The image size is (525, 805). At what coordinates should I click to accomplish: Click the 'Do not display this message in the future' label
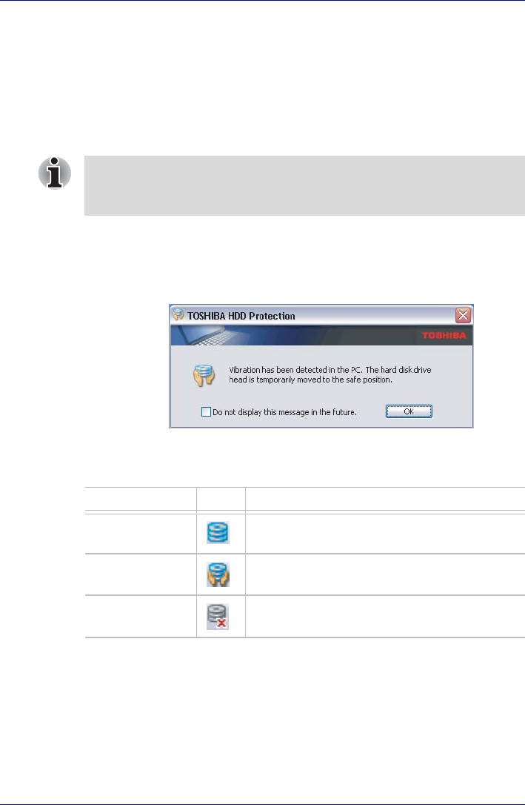coord(284,412)
